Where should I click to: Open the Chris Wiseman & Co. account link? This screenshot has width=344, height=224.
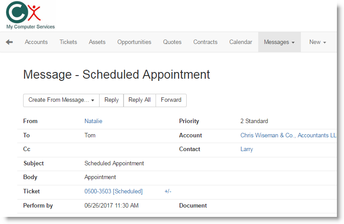(288, 136)
